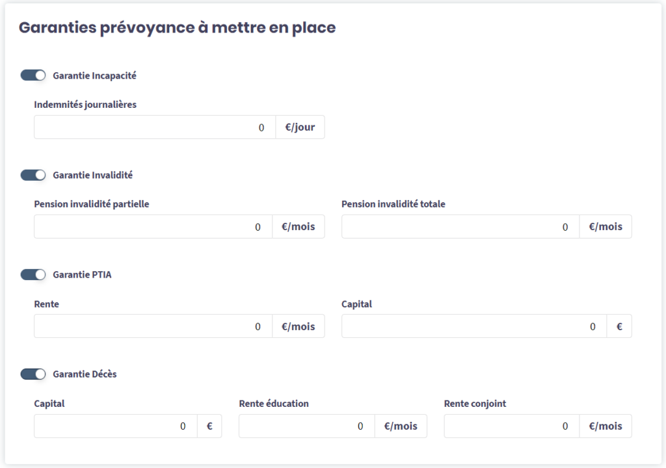Click the PTIA Capital input field
Viewport: 666px width, 468px height.
tap(473, 326)
